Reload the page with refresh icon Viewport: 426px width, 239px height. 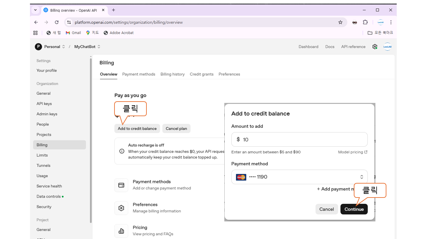(57, 22)
